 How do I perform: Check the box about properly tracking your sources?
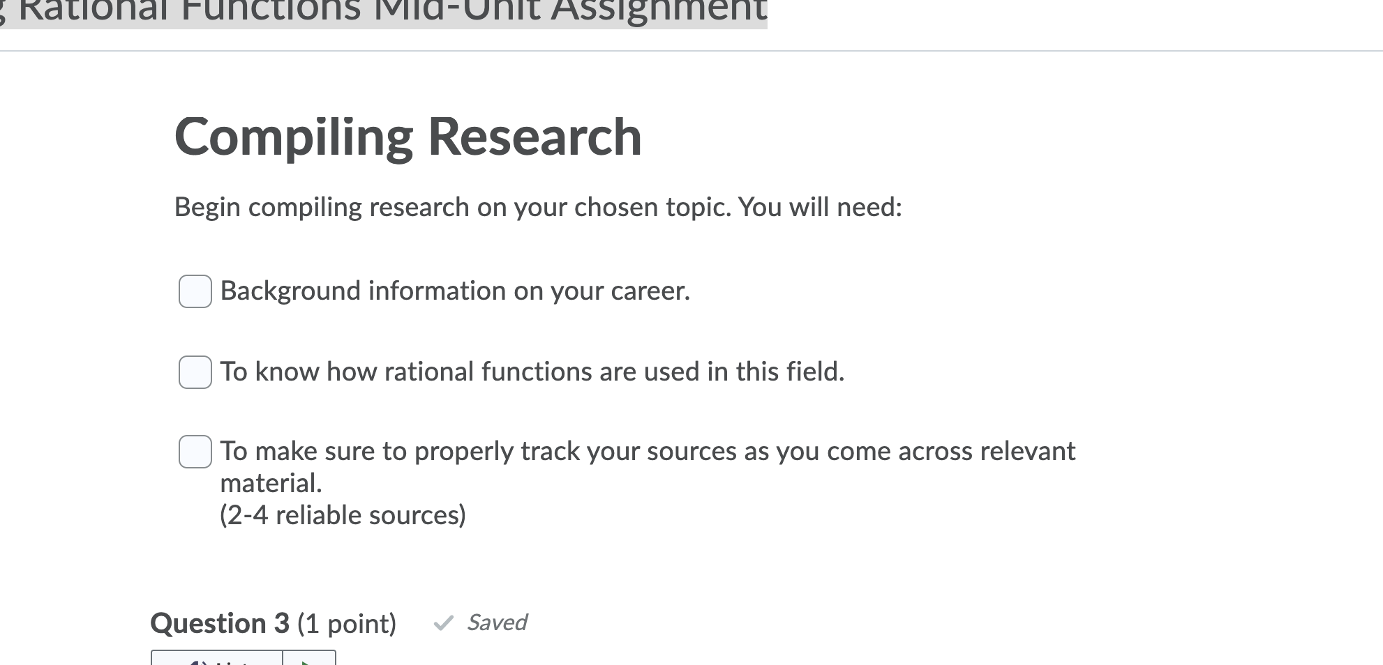click(196, 452)
